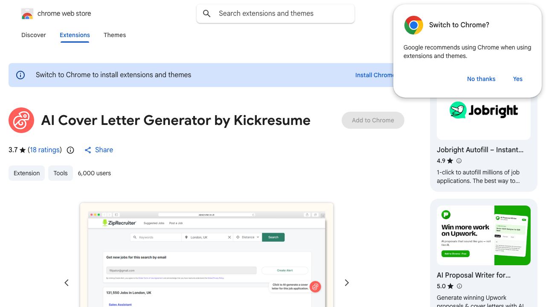Click Install Chrome link in banner
This screenshot has height=307, width=546.
pyautogui.click(x=375, y=75)
